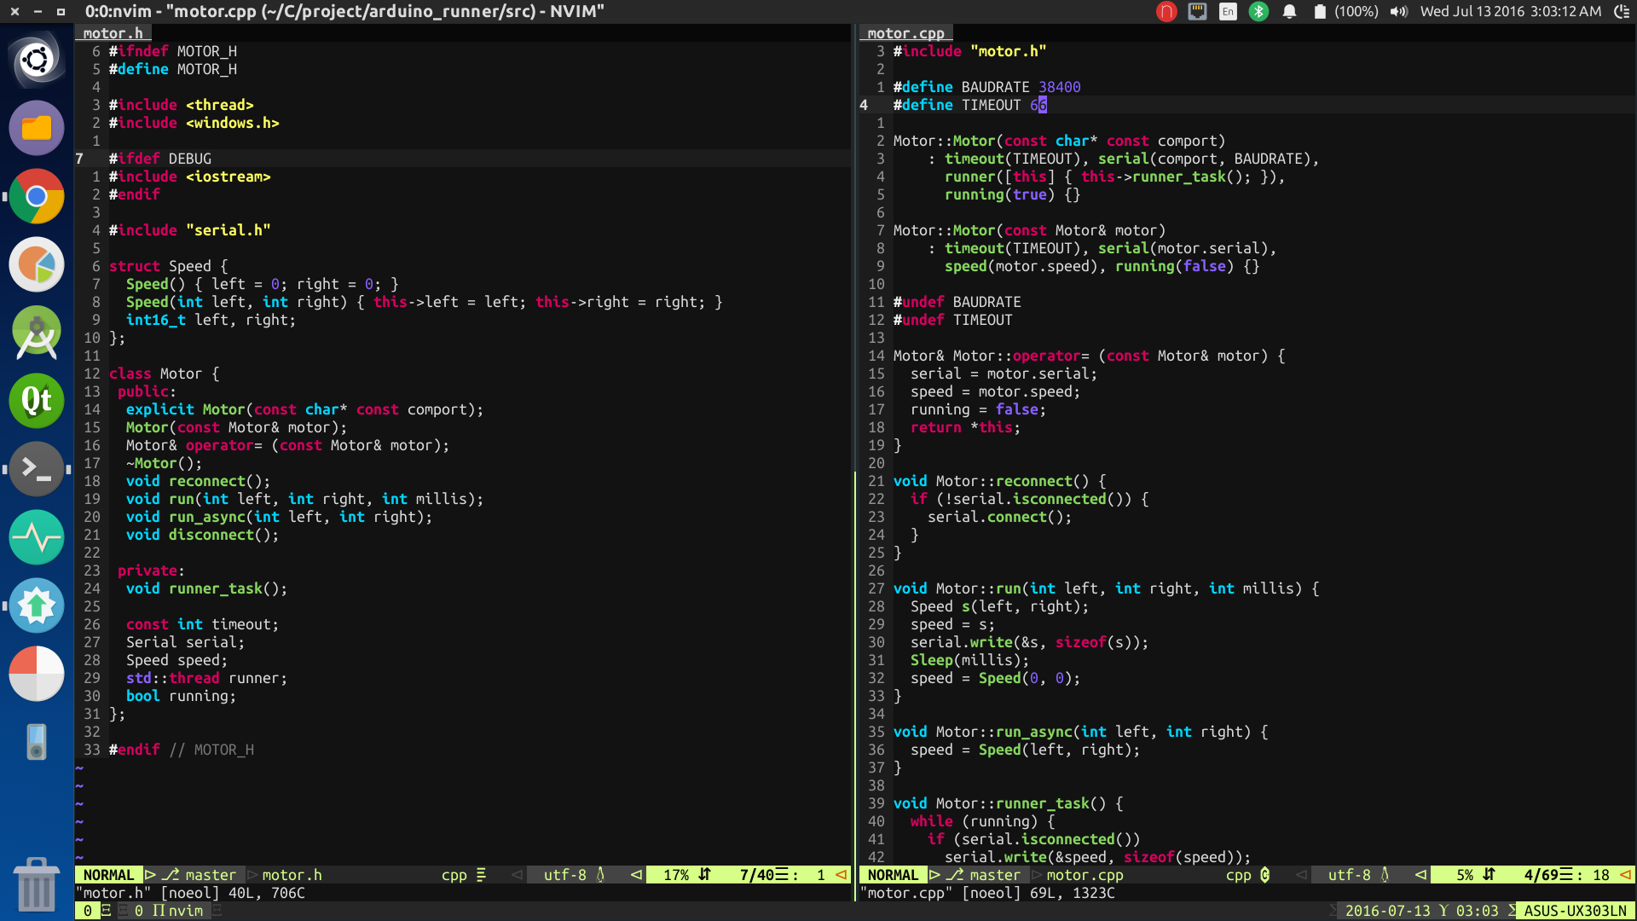1637x921 pixels.
Task: Click the USB device icon in dock
Action: tap(36, 742)
